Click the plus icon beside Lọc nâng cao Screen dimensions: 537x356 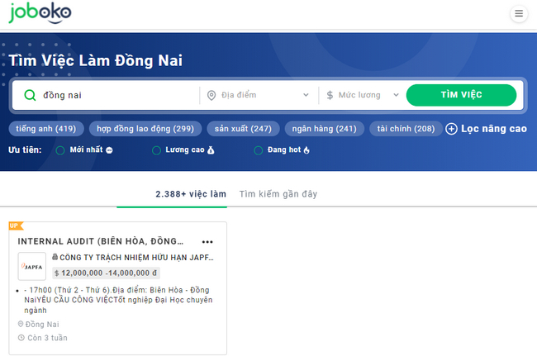coord(451,129)
